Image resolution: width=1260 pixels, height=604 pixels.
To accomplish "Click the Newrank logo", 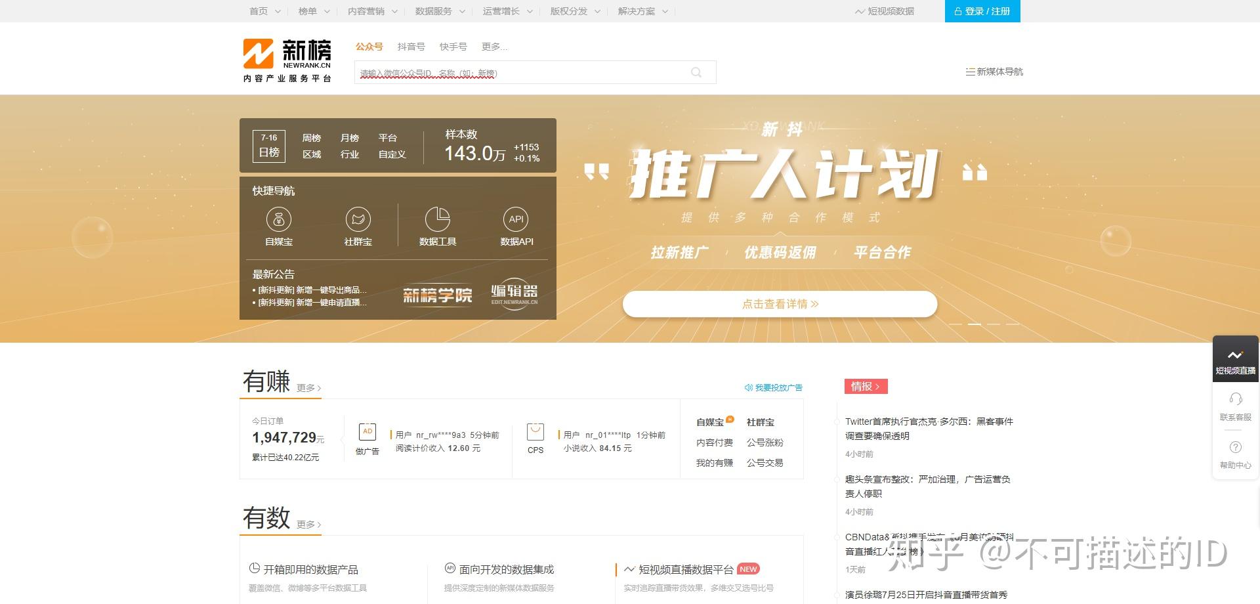I will point(287,60).
